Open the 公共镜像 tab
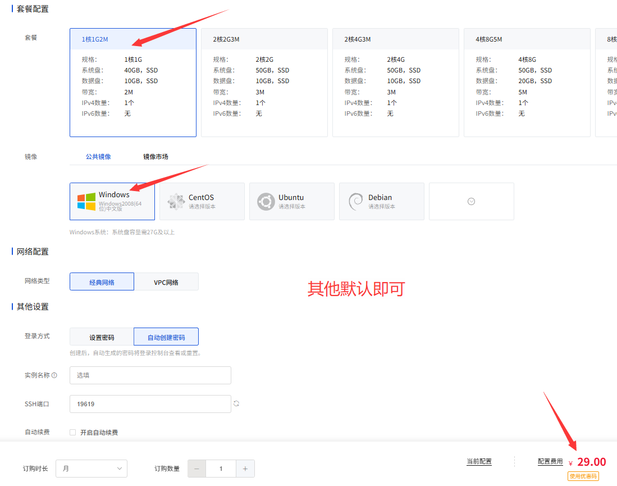 (x=98, y=157)
